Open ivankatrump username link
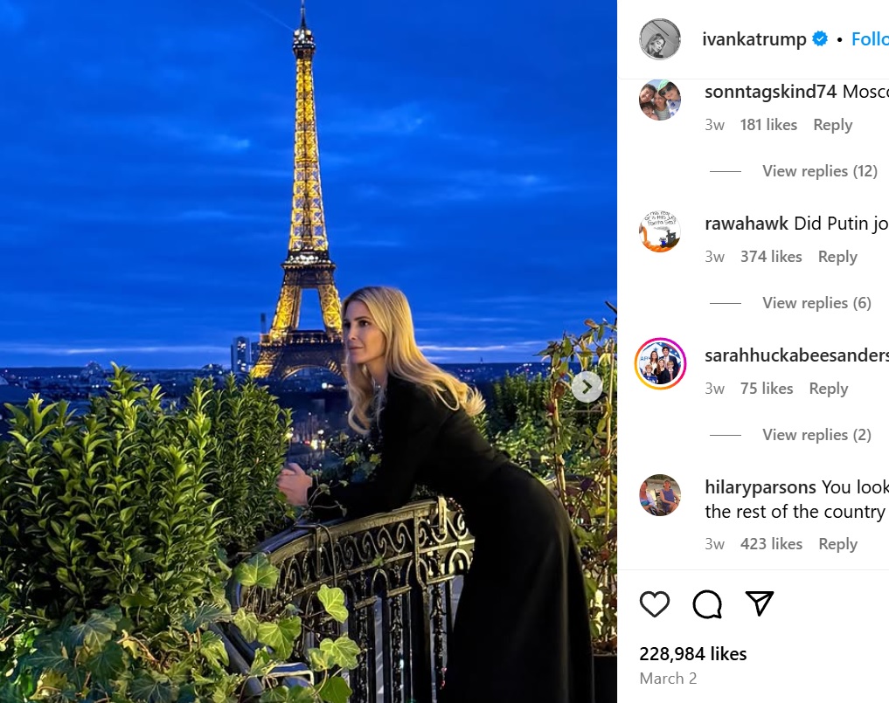This screenshot has height=703, width=889. tap(754, 39)
